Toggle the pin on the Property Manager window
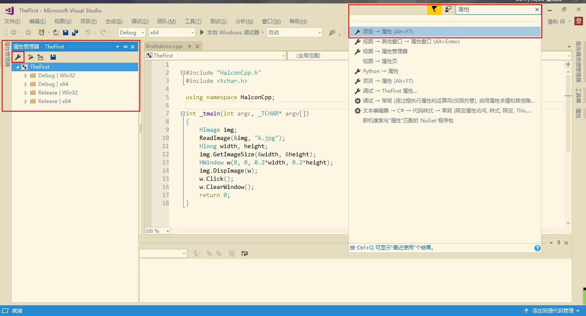Screen dimensions: 586x316 tap(126, 46)
